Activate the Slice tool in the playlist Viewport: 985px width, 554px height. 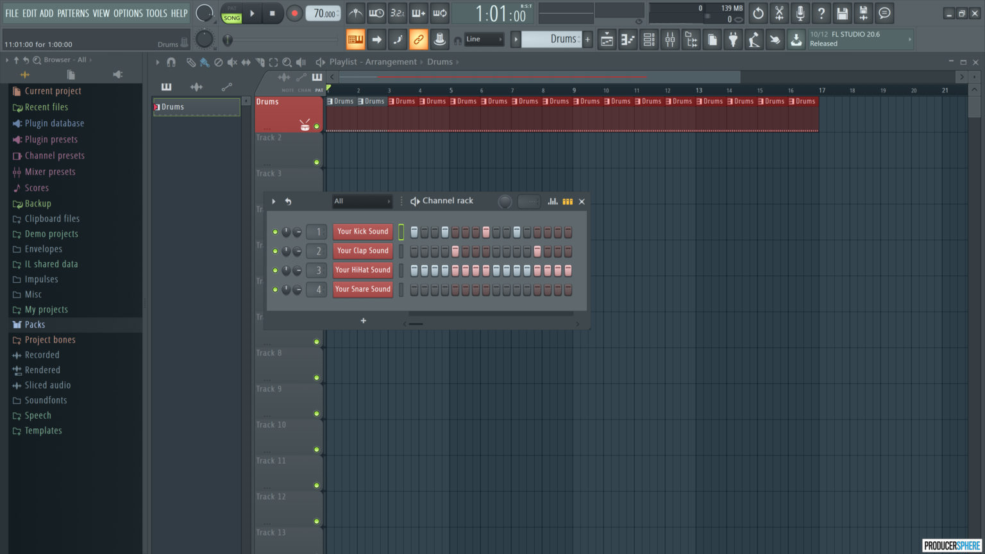[260, 62]
